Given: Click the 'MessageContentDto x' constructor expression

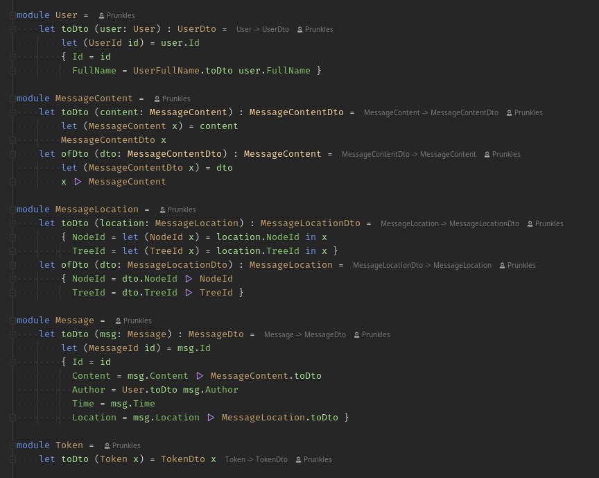Looking at the screenshot, I should [x=114, y=140].
